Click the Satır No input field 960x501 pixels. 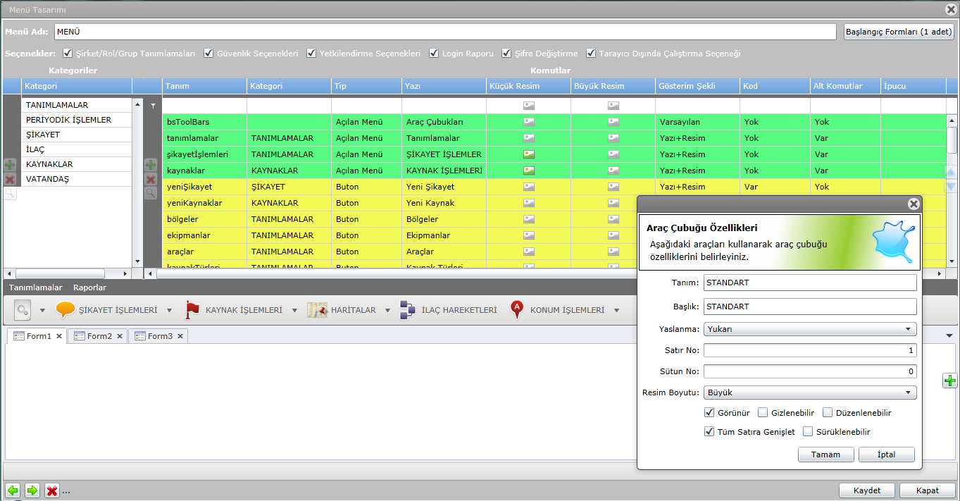(x=810, y=350)
